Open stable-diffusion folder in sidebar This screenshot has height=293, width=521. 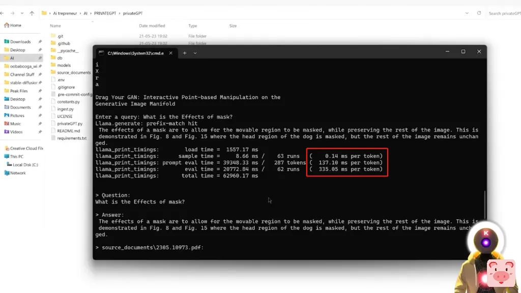click(x=23, y=83)
